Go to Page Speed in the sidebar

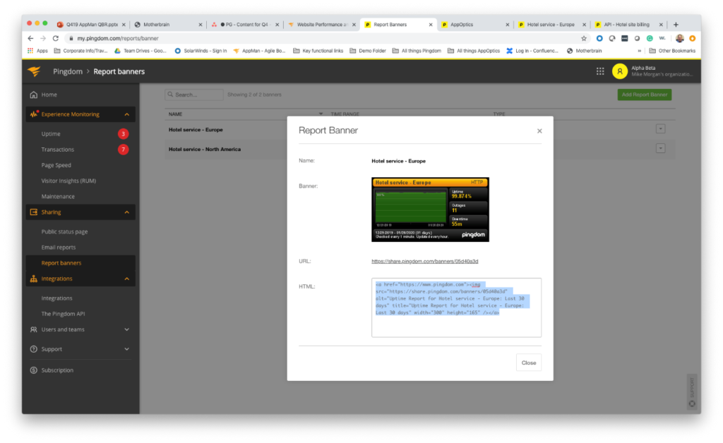(x=56, y=165)
